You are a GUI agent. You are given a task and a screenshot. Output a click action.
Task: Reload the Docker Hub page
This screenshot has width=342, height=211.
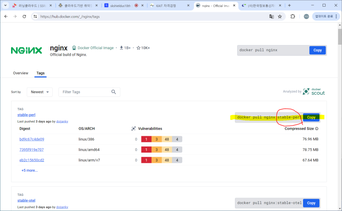[x=24, y=16]
